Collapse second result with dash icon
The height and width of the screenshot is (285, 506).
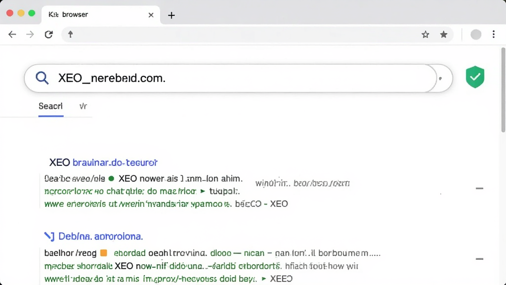click(479, 259)
